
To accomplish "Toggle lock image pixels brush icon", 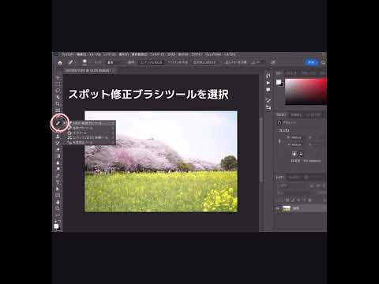I will pyautogui.click(x=293, y=200).
